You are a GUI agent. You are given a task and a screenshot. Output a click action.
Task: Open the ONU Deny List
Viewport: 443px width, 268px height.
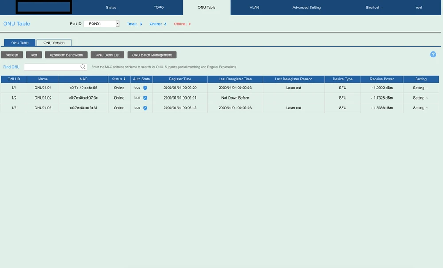pyautogui.click(x=107, y=55)
